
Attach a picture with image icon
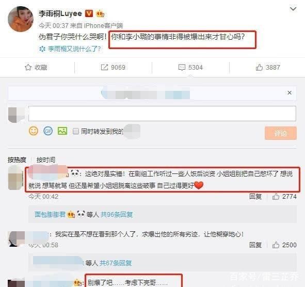(x=62, y=131)
